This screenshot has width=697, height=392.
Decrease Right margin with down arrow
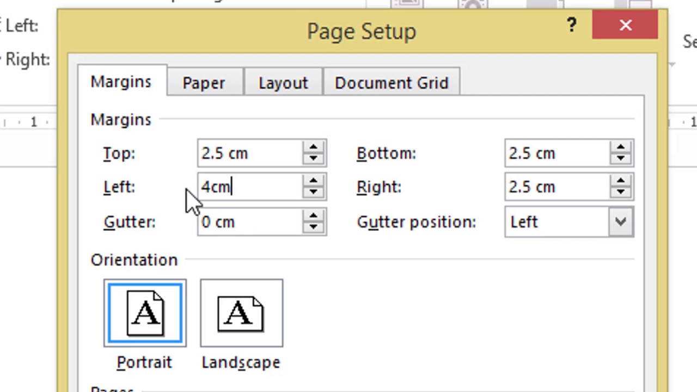620,193
